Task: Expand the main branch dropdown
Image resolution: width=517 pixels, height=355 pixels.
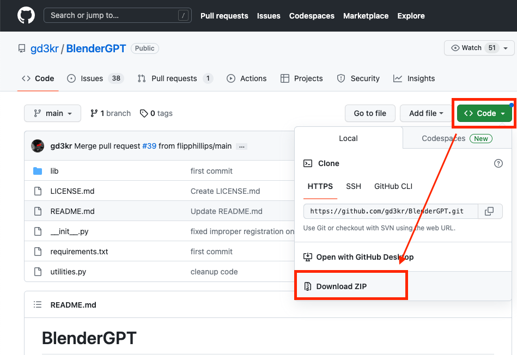Action: [x=52, y=113]
